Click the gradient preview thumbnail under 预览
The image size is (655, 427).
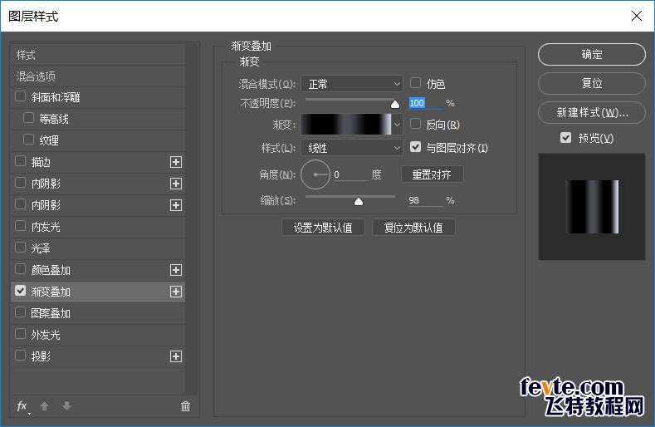pos(592,207)
